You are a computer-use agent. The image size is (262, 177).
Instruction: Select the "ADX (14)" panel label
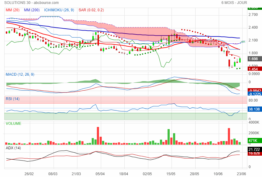pos(13,148)
